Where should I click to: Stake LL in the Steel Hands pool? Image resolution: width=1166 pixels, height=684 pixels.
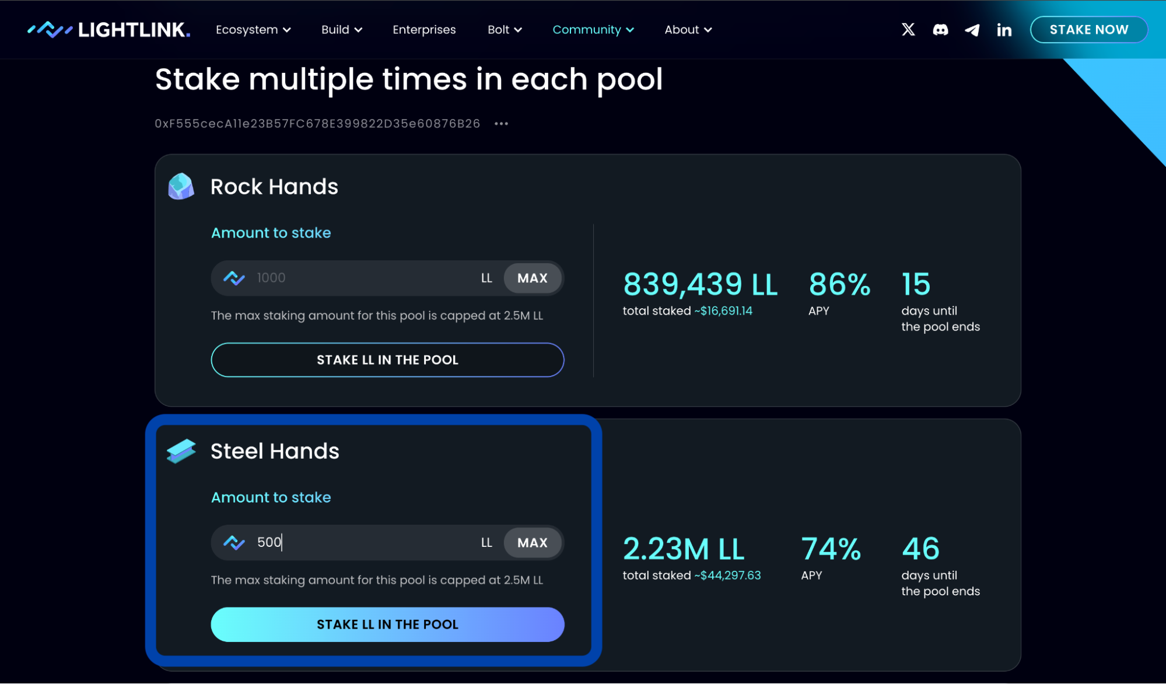[x=387, y=624]
